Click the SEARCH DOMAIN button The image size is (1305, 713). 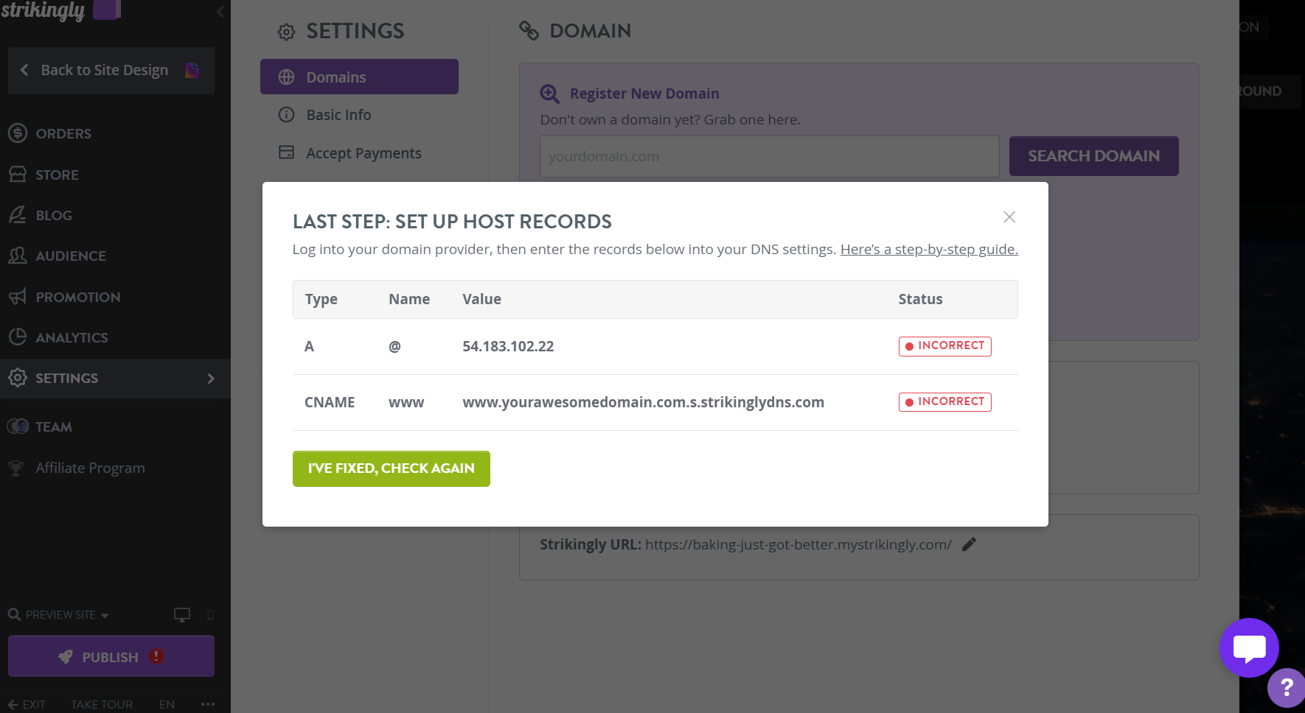(x=1094, y=156)
